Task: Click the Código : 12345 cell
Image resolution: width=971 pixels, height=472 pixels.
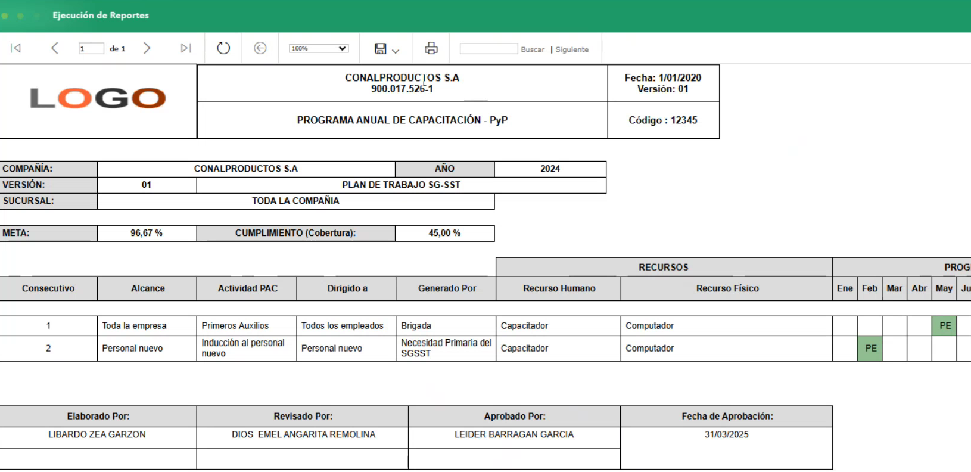Action: coord(663,120)
